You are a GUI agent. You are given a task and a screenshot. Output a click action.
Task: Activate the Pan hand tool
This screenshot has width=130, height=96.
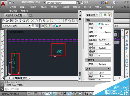click(x=66, y=21)
